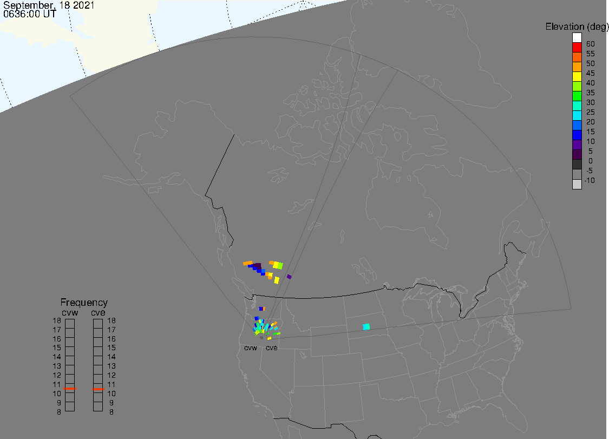Click the yellow 40–45 degree swatch
The image size is (609, 439).
tap(577, 76)
